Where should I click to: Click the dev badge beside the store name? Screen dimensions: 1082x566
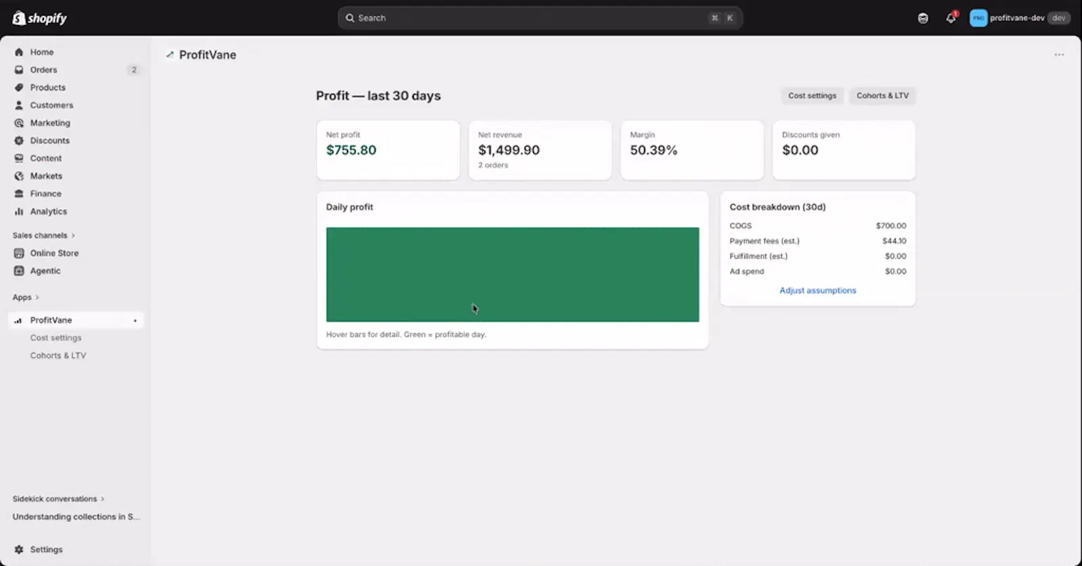(x=1058, y=18)
